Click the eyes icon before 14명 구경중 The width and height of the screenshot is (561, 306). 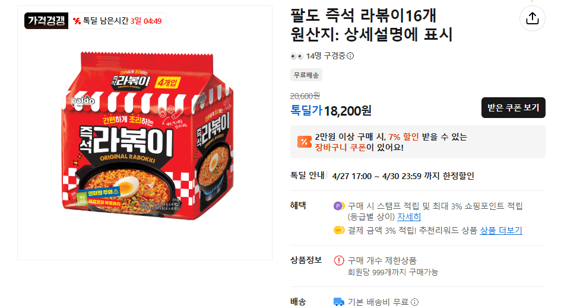coord(297,56)
